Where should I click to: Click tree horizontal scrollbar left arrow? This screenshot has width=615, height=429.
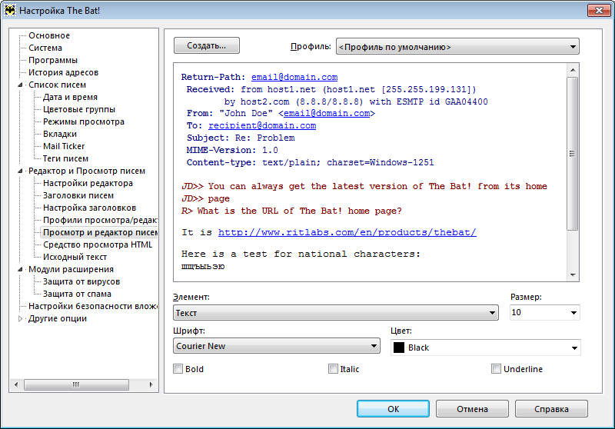(x=16, y=384)
